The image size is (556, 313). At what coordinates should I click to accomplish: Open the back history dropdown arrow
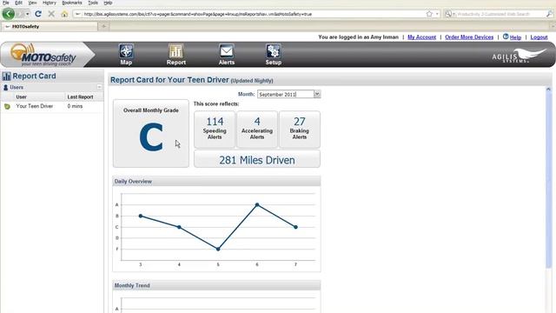27,14
